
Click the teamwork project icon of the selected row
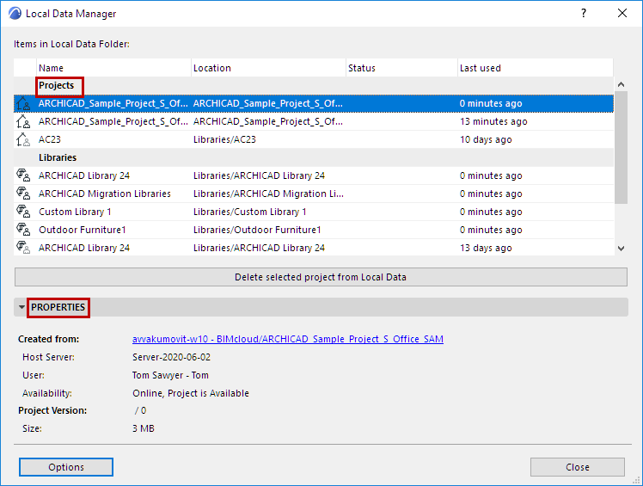tap(23, 103)
